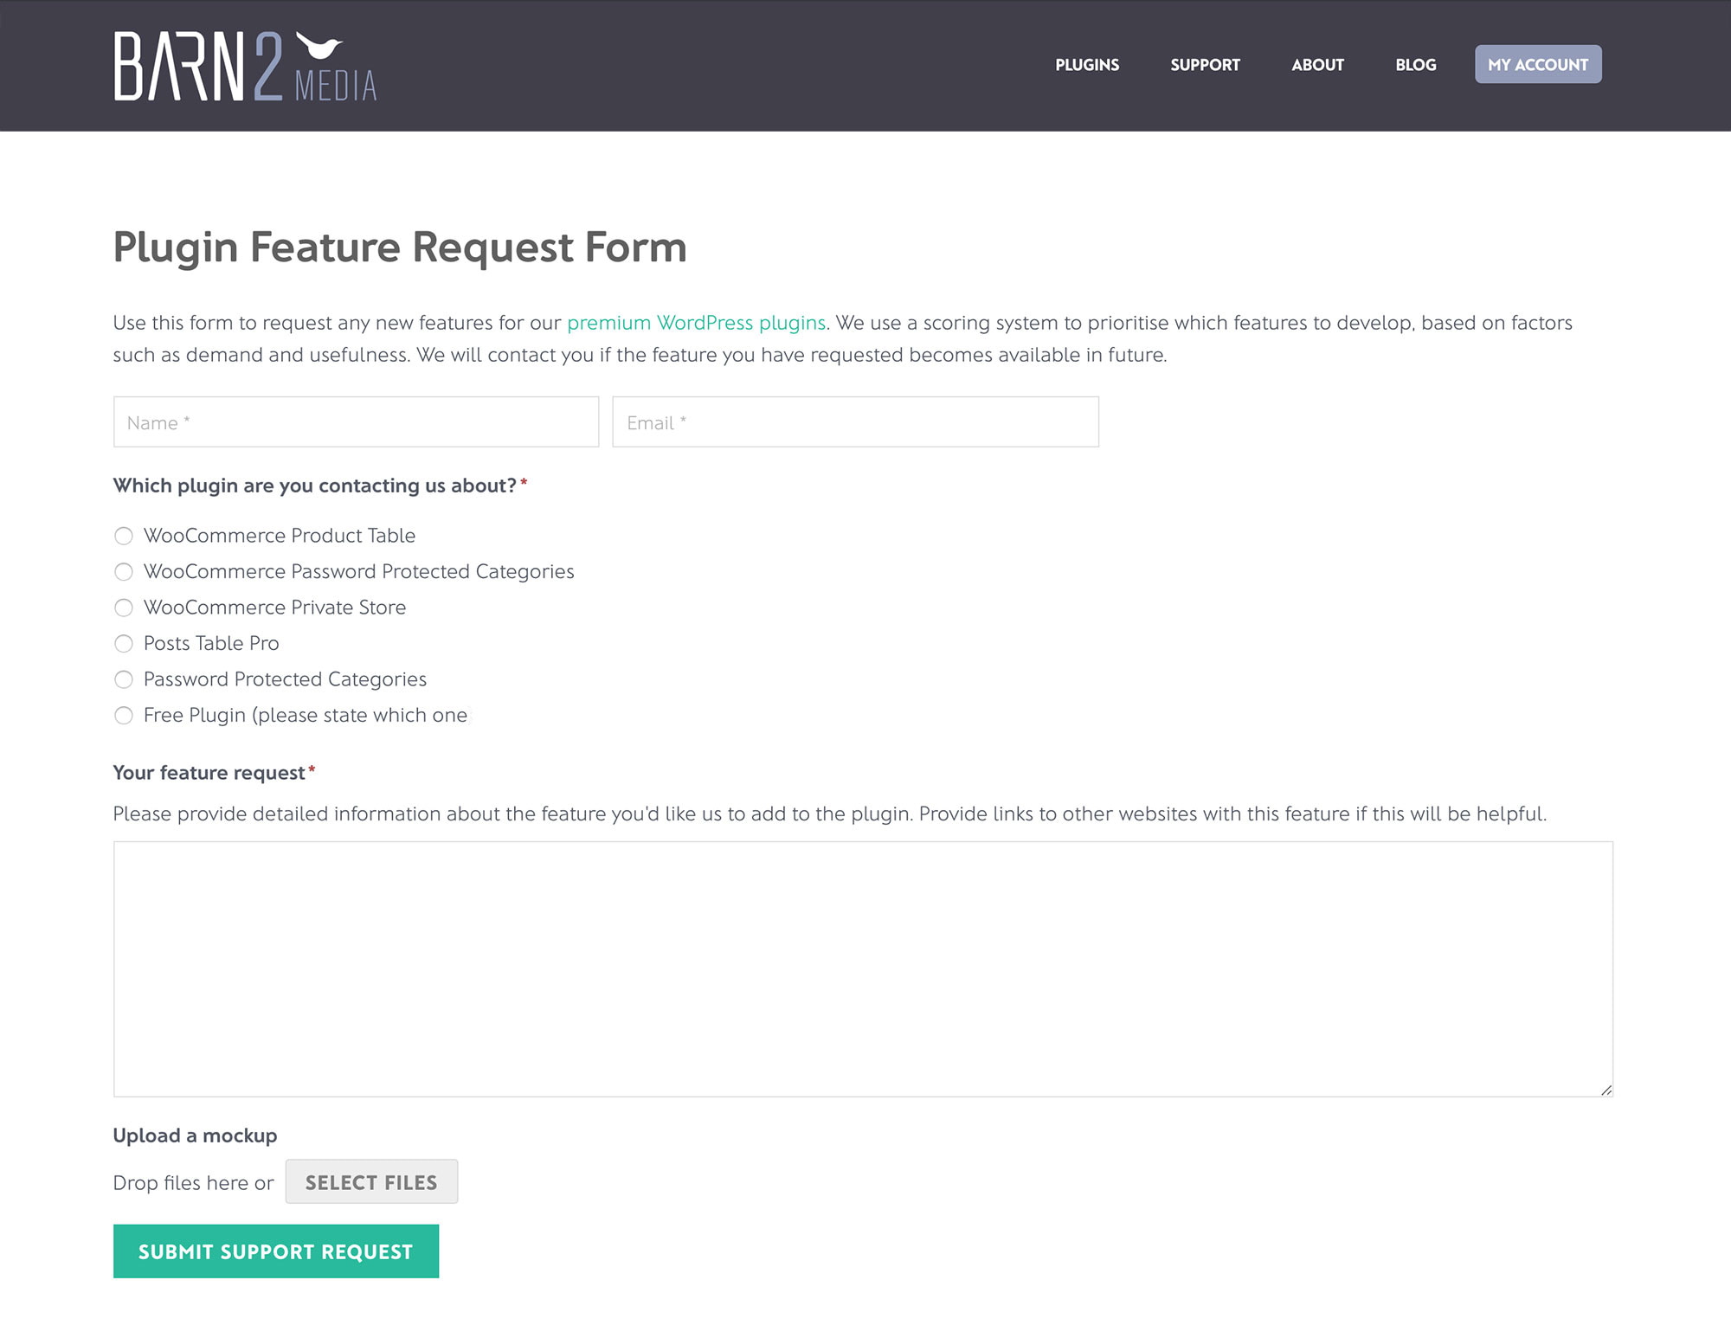The image size is (1731, 1325).
Task: Open the PLUGINS menu item
Action: [1087, 64]
